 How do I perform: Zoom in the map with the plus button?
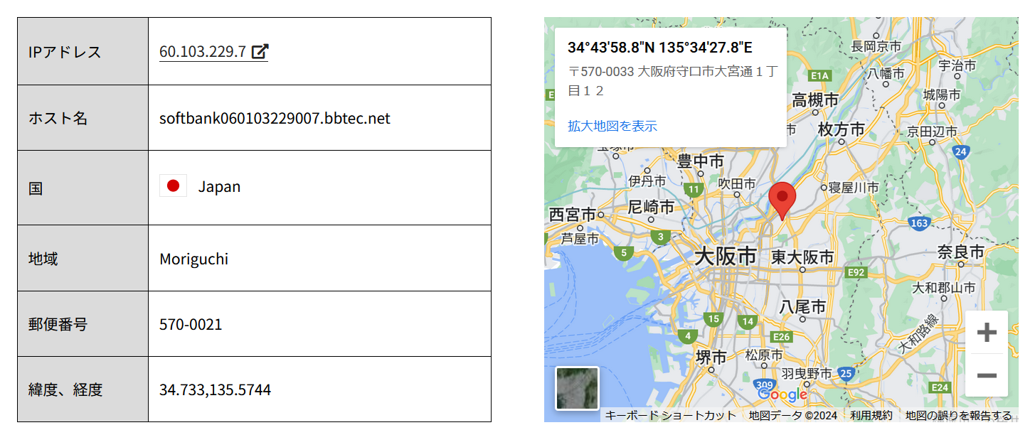[x=987, y=333]
